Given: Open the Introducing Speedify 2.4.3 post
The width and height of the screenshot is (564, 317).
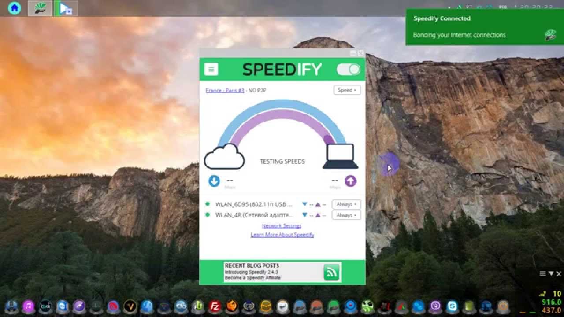Looking at the screenshot, I should (x=251, y=272).
